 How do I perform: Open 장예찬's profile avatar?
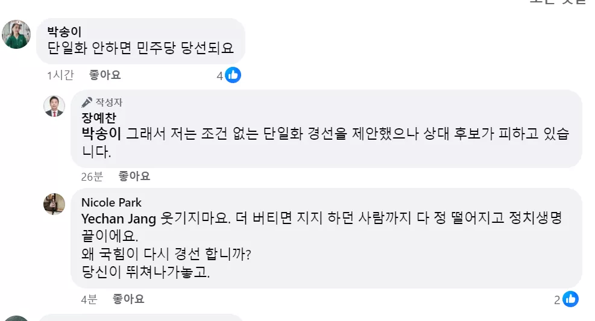[x=54, y=106]
